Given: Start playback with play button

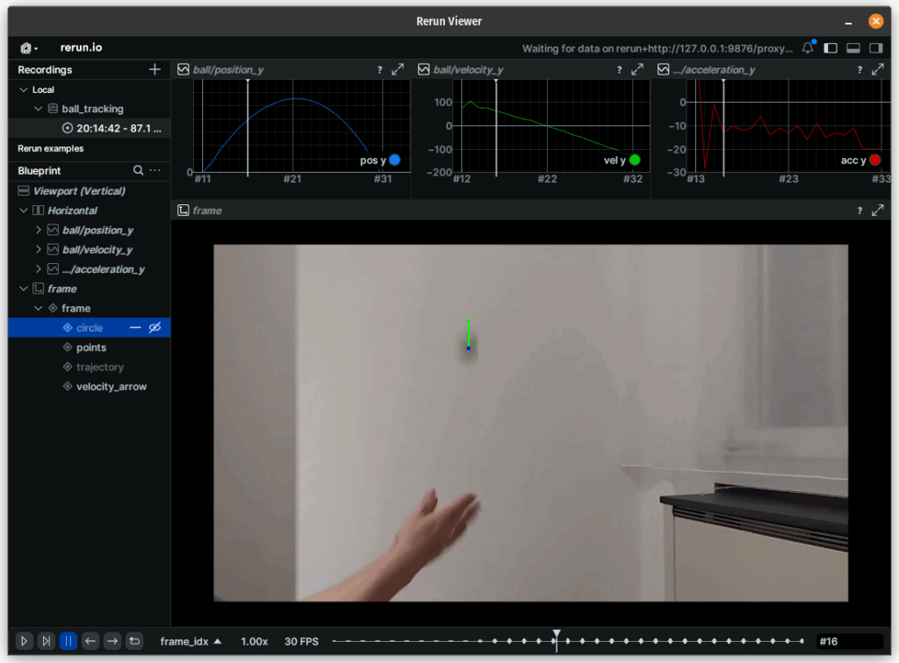Looking at the screenshot, I should (x=24, y=641).
